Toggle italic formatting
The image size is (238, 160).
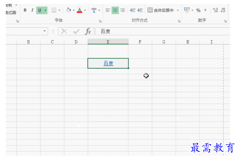coord(32,10)
